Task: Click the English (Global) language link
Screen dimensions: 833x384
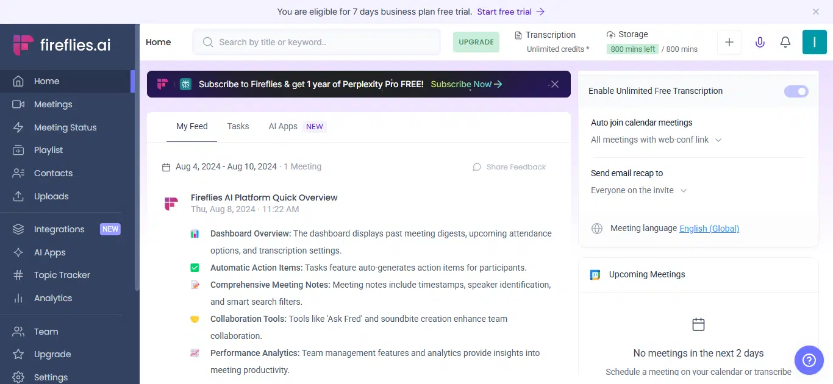Action: click(x=709, y=229)
